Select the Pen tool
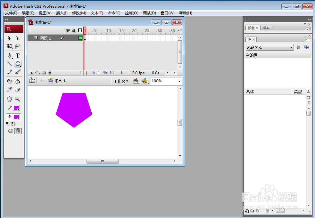Image resolution: width=315 pixels, height=218 pixels. click(9, 56)
